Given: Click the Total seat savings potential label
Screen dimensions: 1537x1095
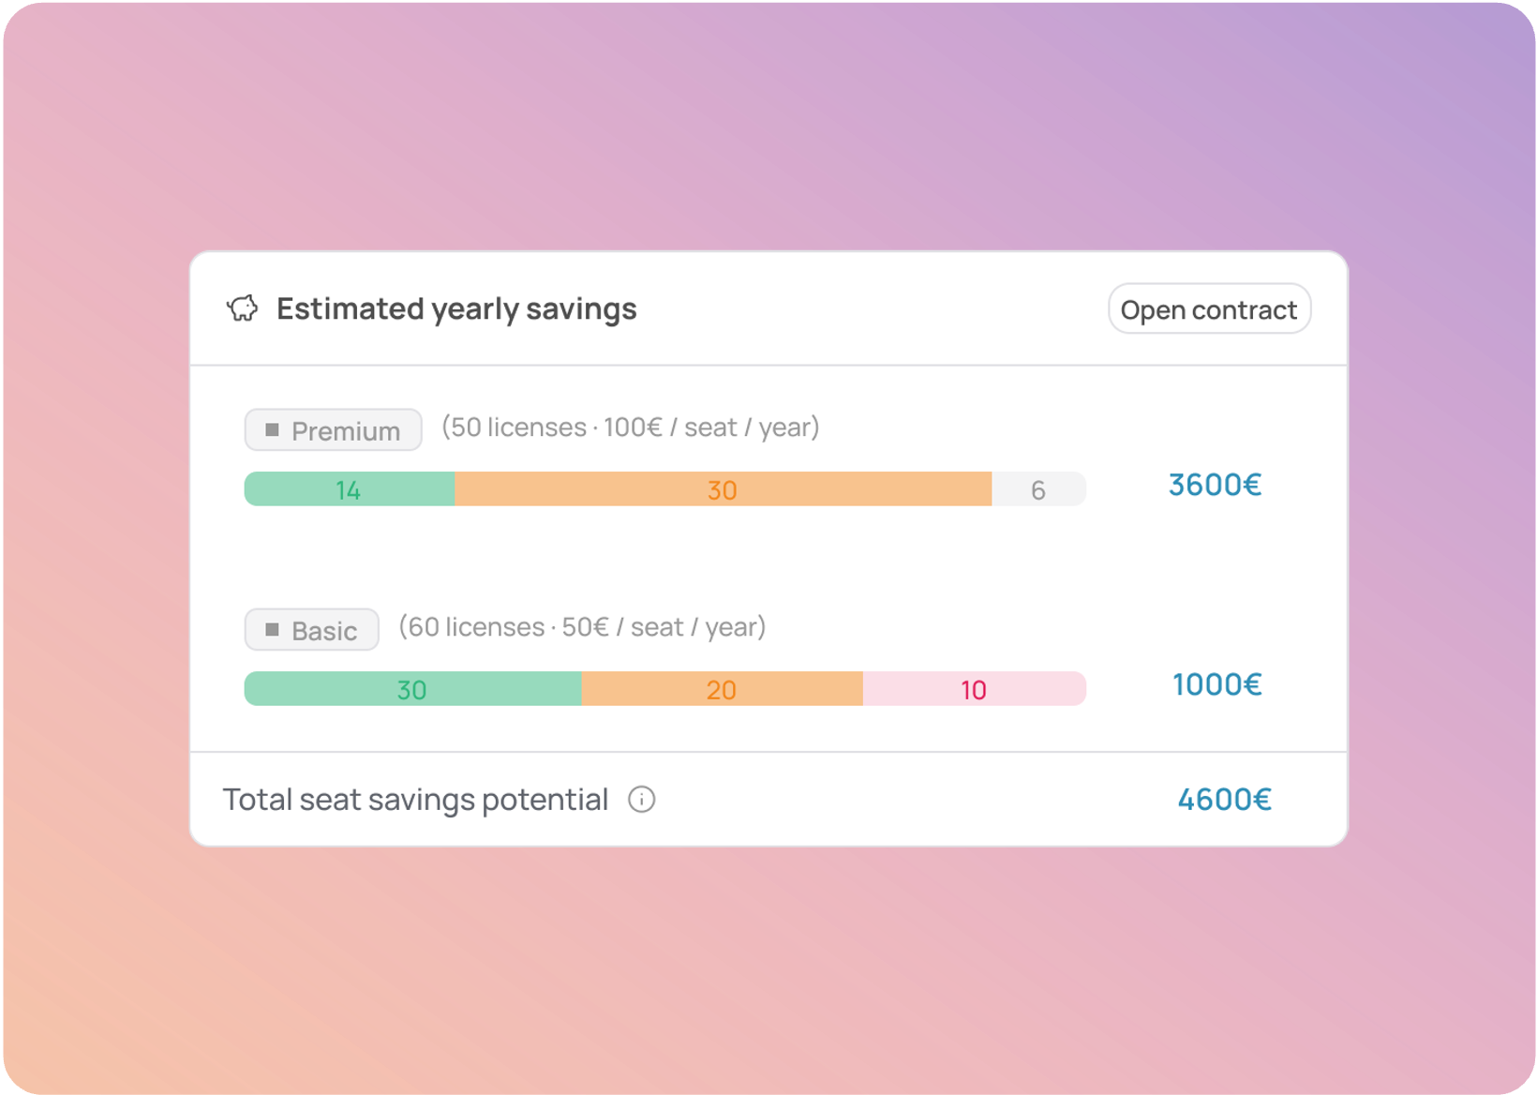Looking at the screenshot, I should (x=415, y=800).
